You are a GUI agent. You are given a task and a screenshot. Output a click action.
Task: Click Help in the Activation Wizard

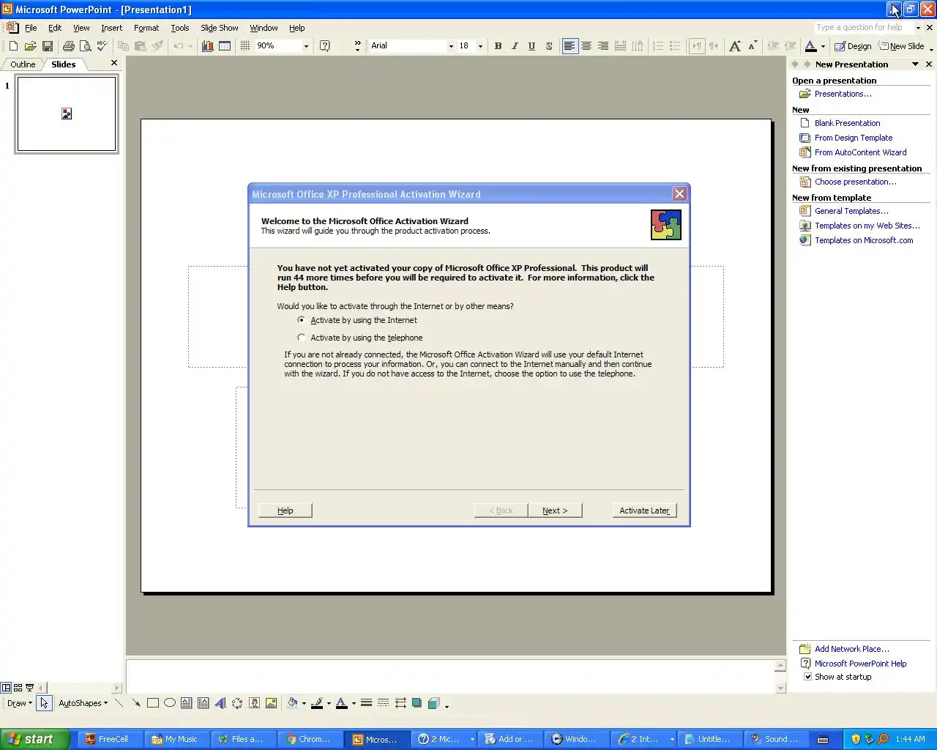285,510
